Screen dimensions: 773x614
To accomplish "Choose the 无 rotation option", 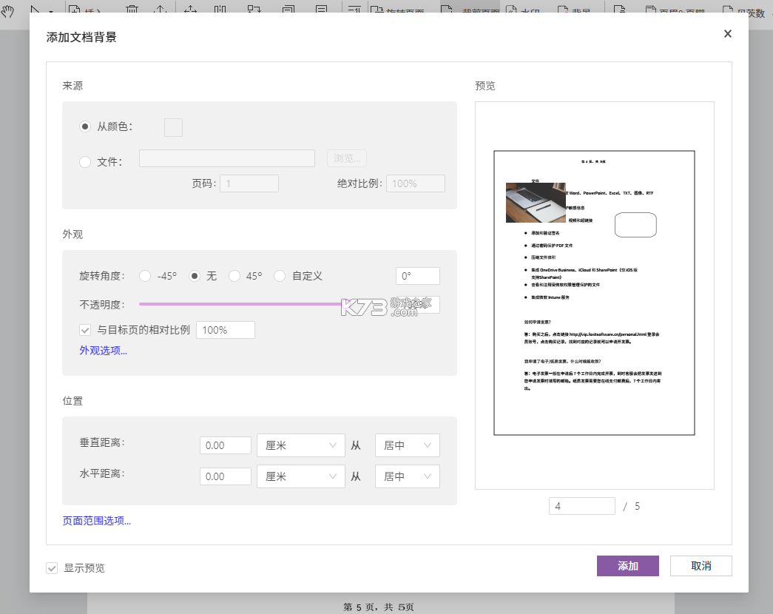I will tap(195, 276).
